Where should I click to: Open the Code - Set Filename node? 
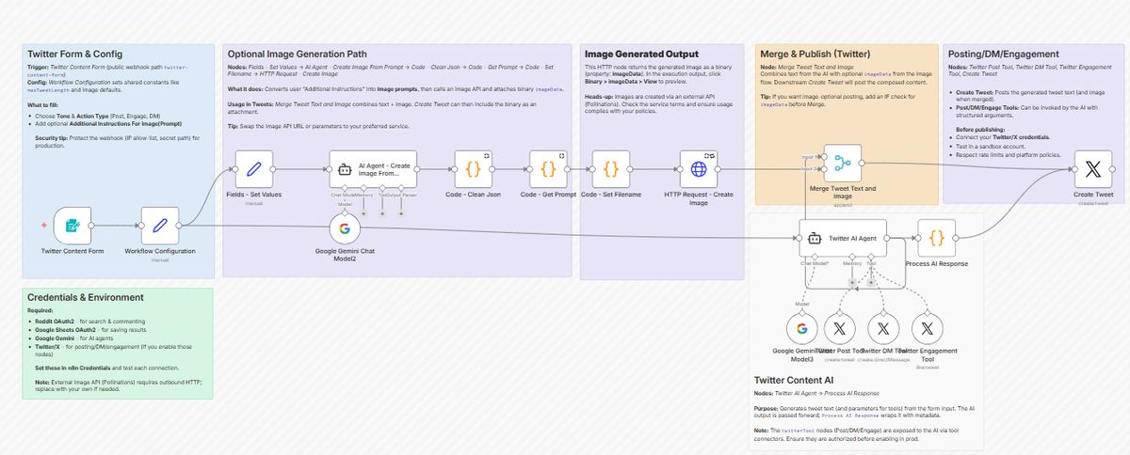coord(610,169)
